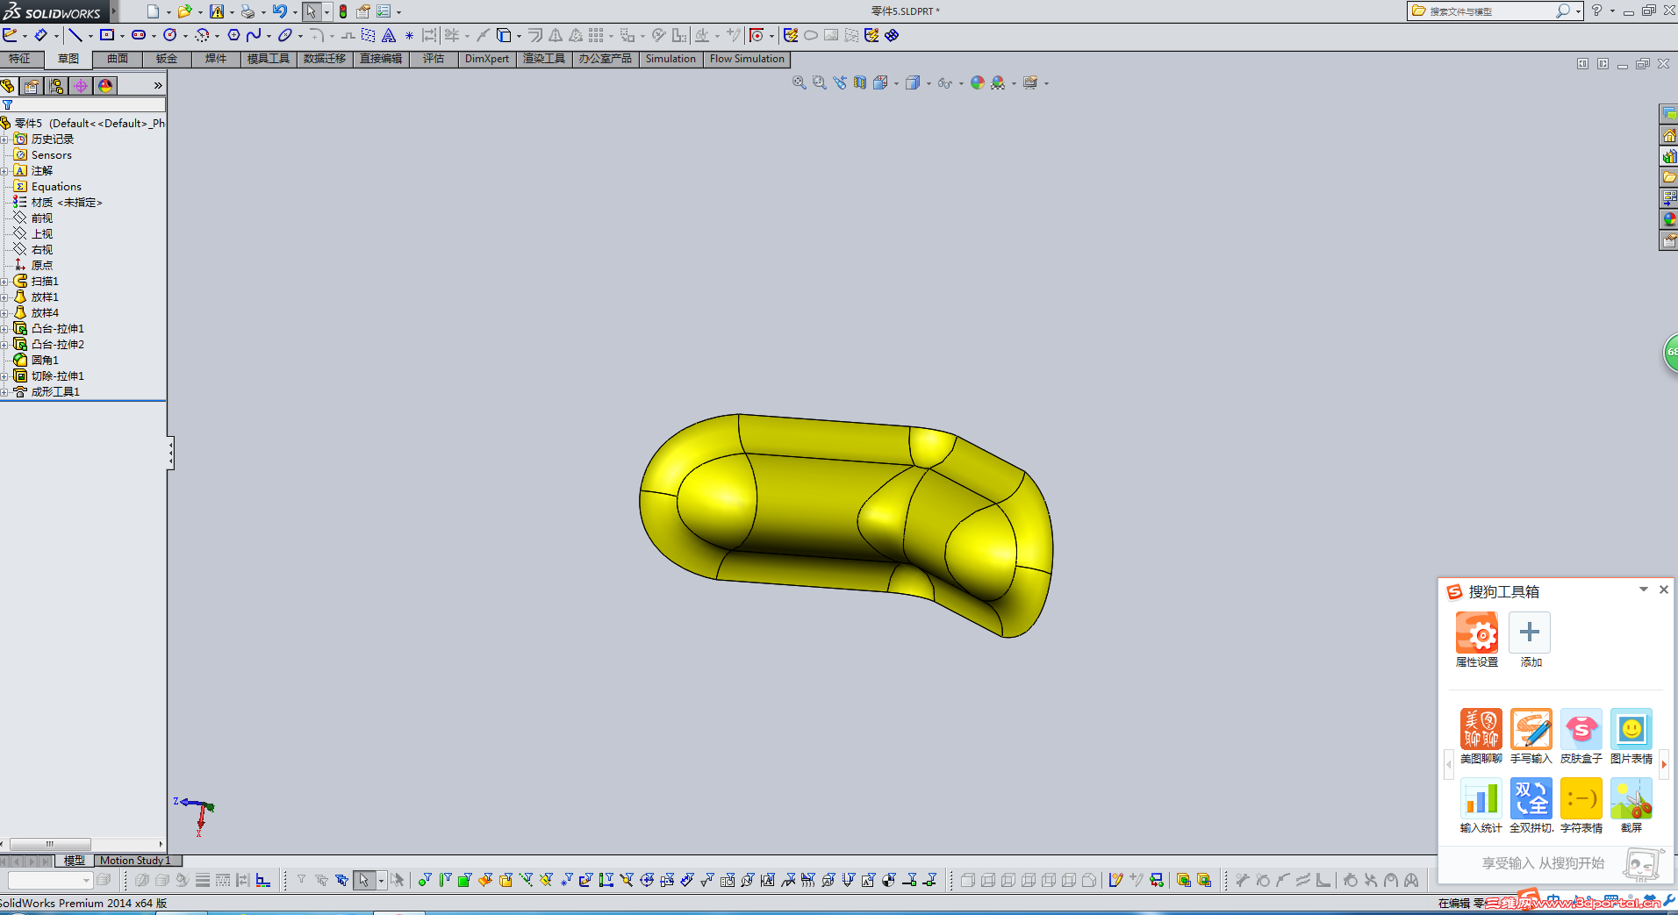Open the Rectangle tool dropdown arrow
The image size is (1678, 915).
pos(122,36)
